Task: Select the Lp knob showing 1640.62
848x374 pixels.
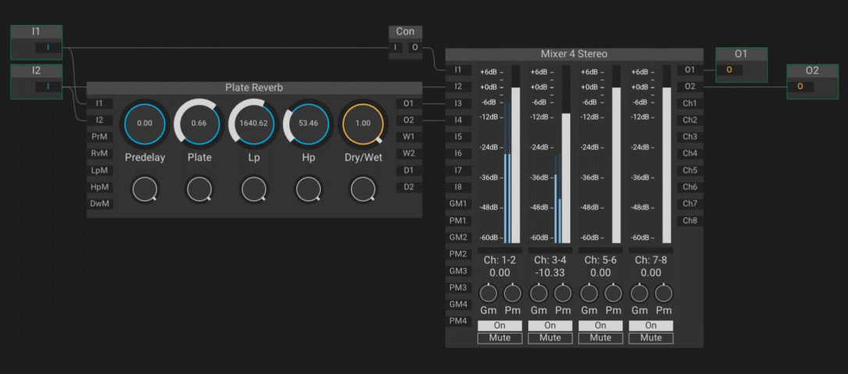Action: tap(254, 123)
